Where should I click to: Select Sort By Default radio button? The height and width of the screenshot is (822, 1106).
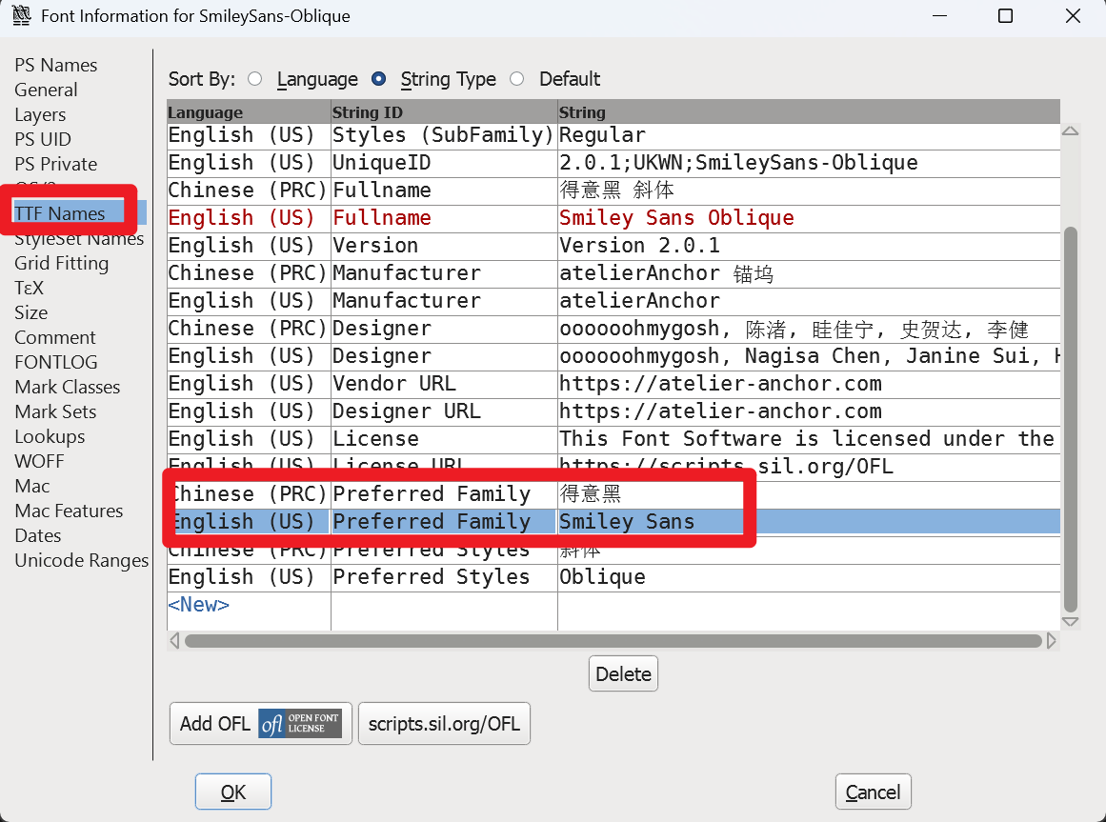[x=517, y=79]
